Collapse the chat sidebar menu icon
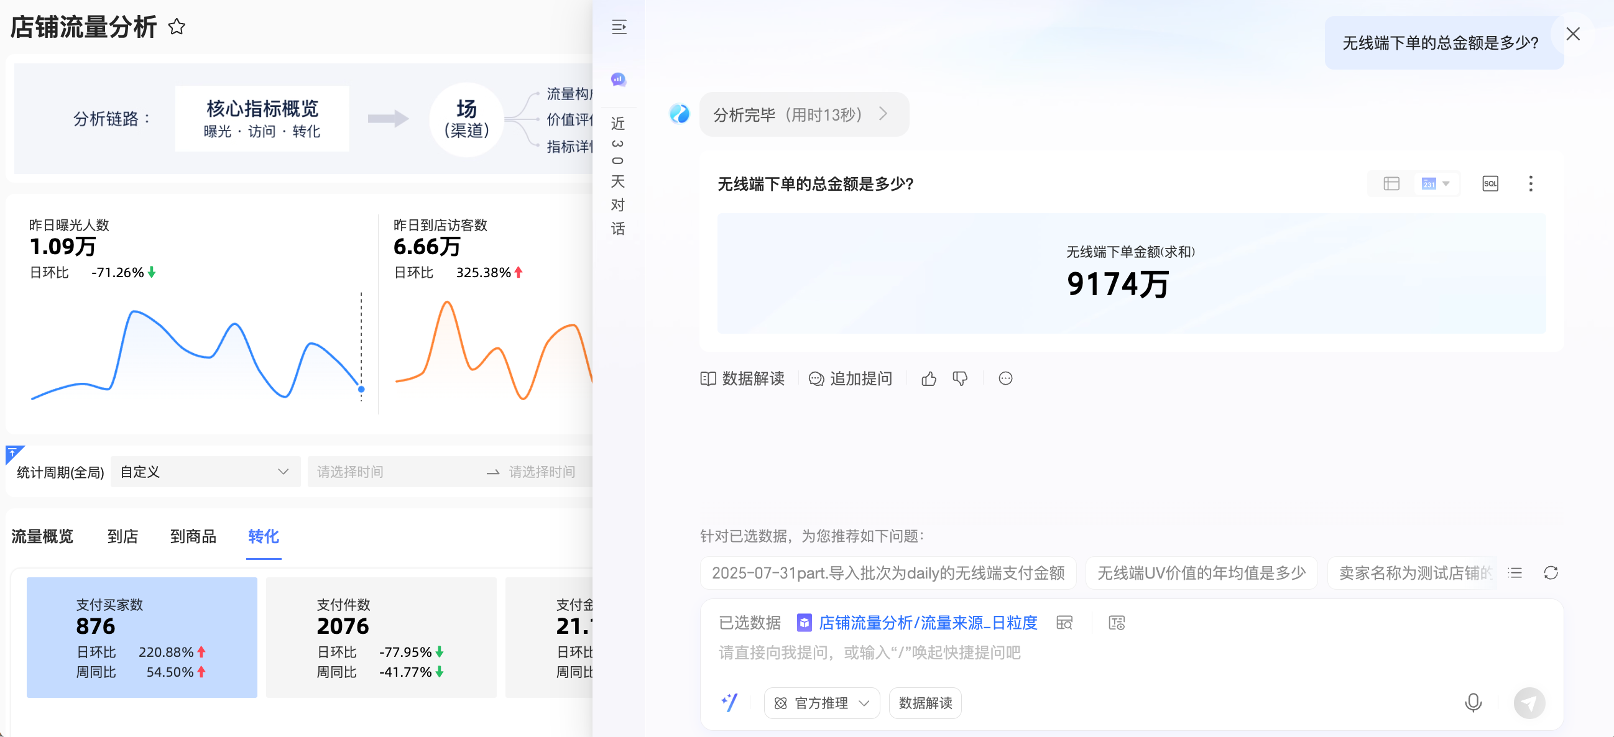The width and height of the screenshot is (1614, 737). tap(619, 27)
